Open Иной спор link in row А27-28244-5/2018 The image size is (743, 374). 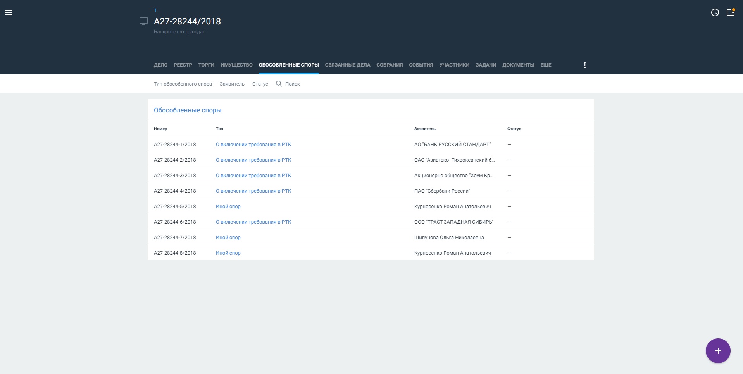coord(228,206)
